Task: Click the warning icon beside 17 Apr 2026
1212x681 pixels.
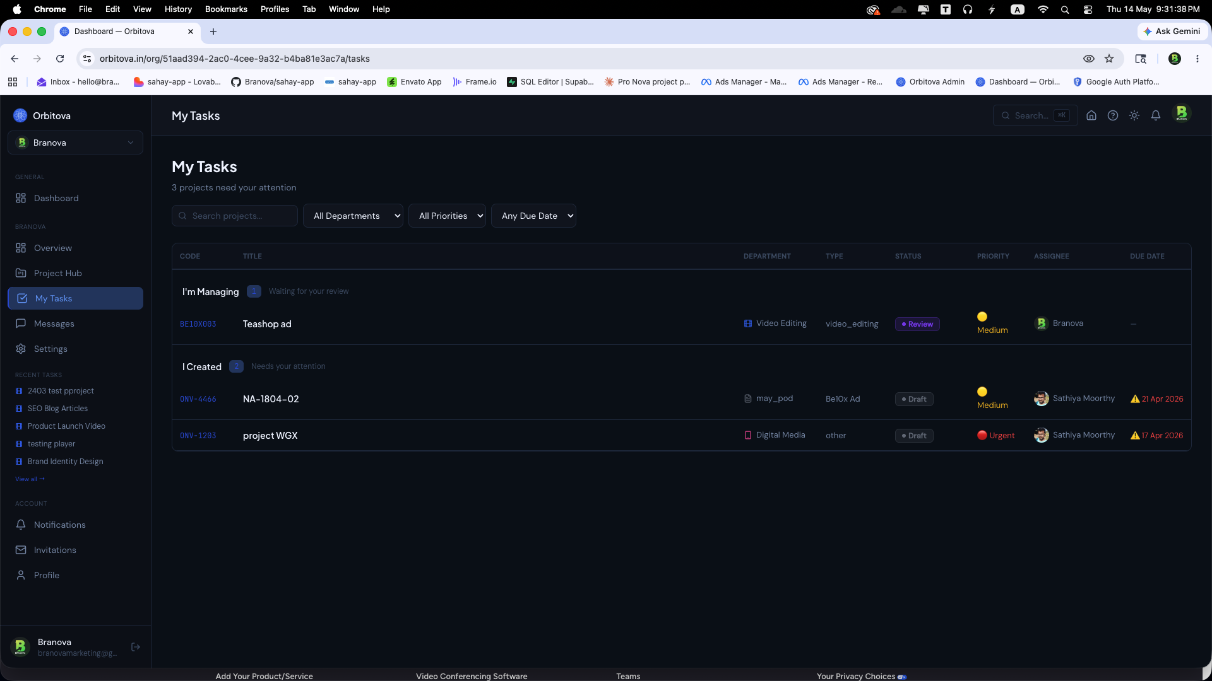Action: [x=1135, y=435]
